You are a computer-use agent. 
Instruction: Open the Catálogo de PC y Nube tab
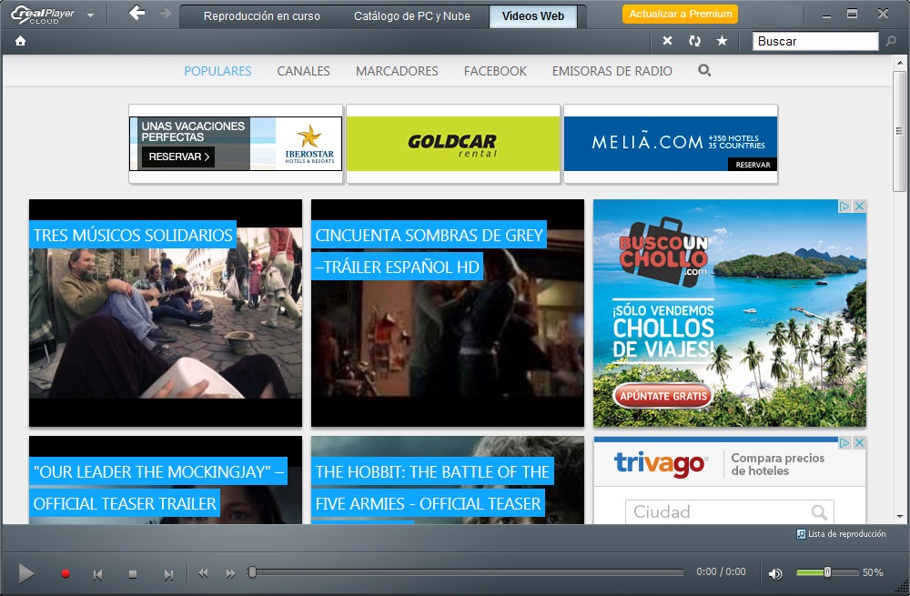tap(412, 16)
